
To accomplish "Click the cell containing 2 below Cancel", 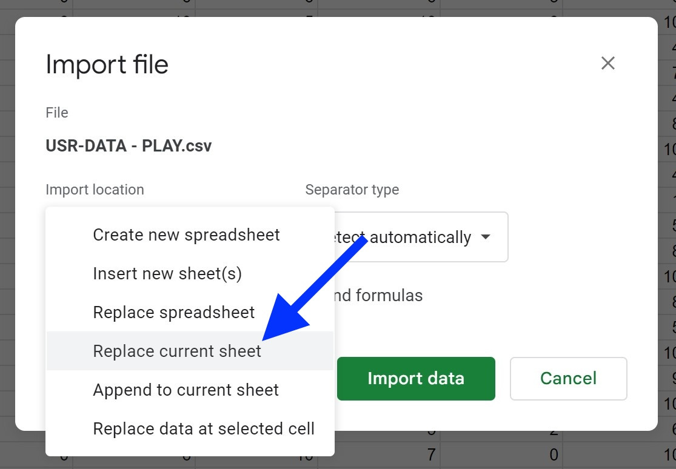I will [x=554, y=431].
